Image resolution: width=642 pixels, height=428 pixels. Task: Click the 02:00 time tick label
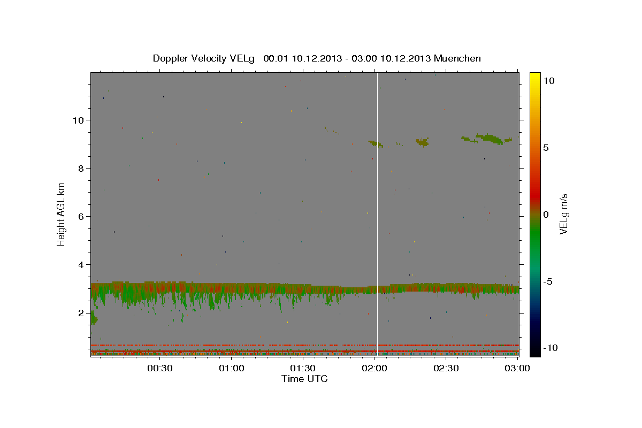point(374,369)
